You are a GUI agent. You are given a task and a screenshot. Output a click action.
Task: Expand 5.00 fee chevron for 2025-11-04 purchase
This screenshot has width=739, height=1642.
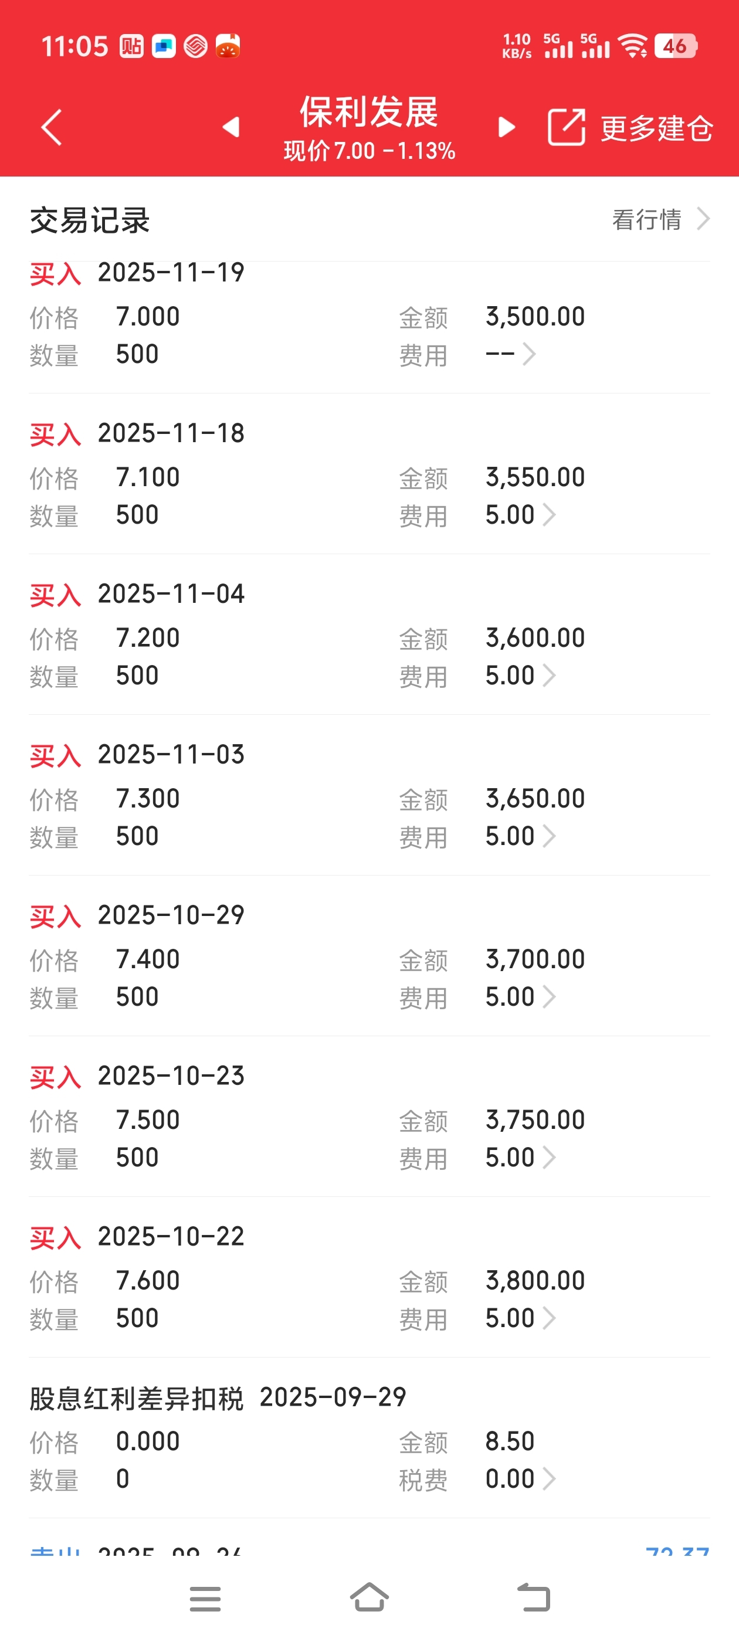click(549, 675)
